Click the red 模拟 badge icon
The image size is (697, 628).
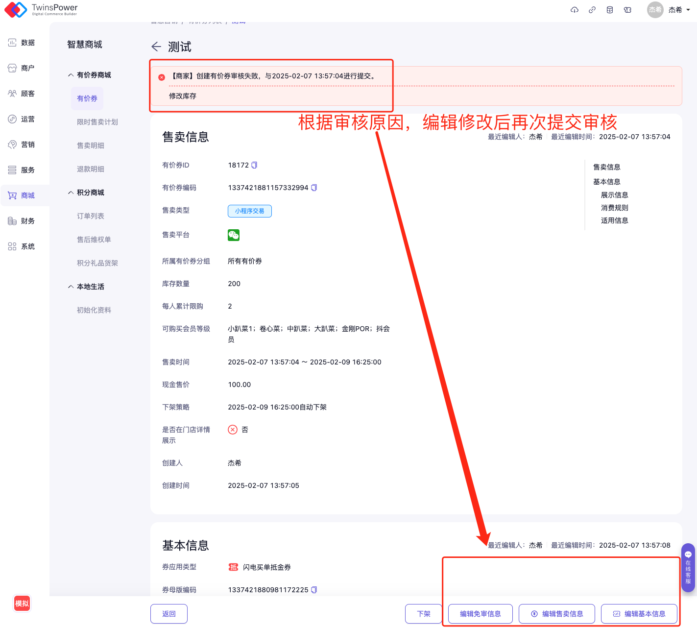(x=22, y=604)
